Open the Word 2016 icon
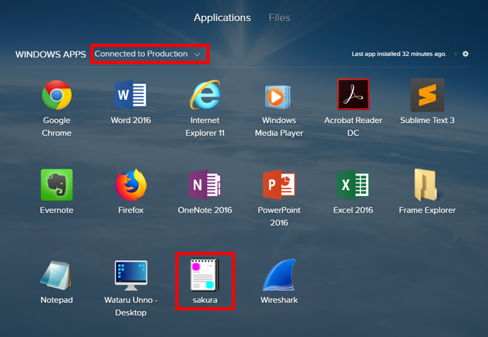Viewport: 488px width, 337px height. tap(131, 95)
